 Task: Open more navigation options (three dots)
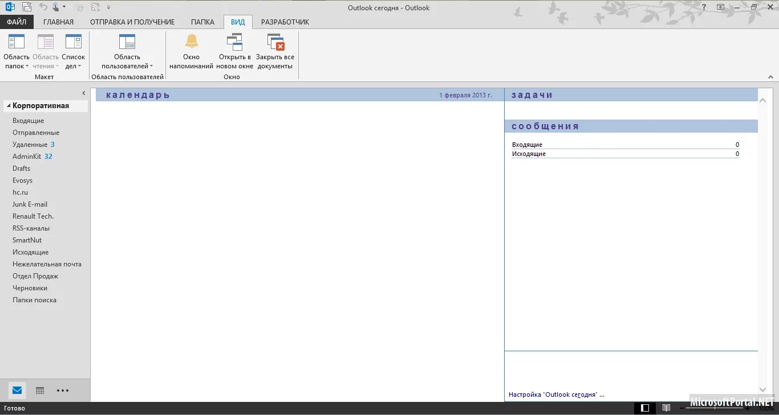pyautogui.click(x=63, y=391)
